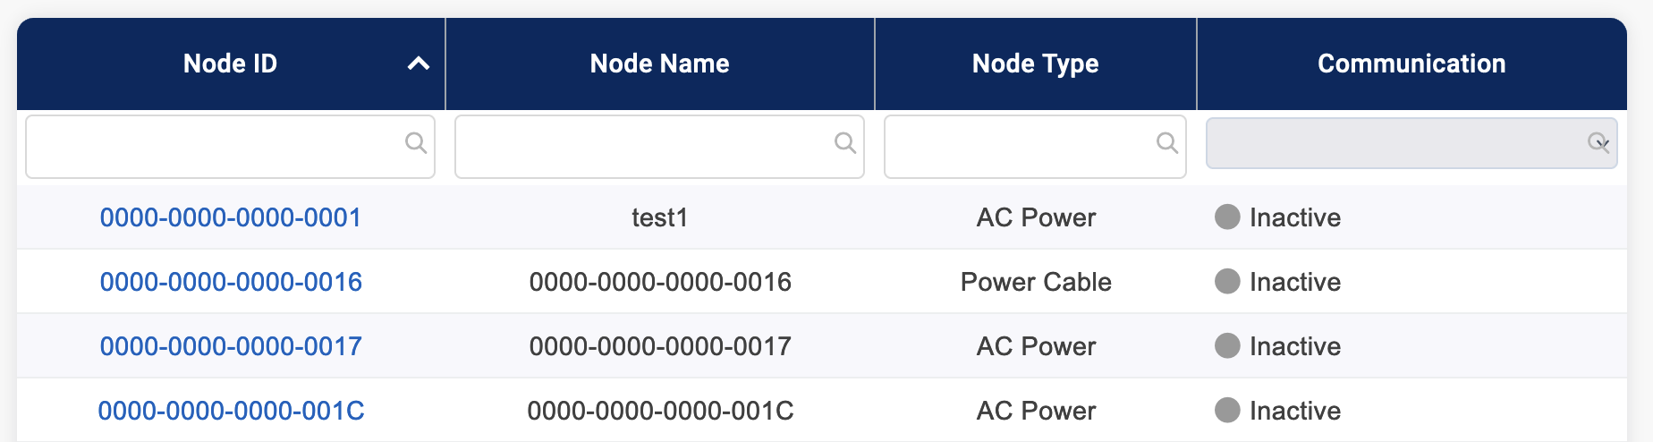Click status dot in the 0016 row
Viewport: 1653px width, 442px height.
[x=1227, y=281]
